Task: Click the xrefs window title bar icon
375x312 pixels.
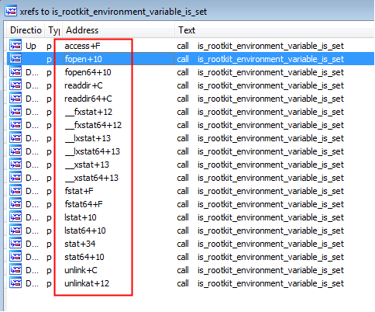Action: pyautogui.click(x=11, y=12)
